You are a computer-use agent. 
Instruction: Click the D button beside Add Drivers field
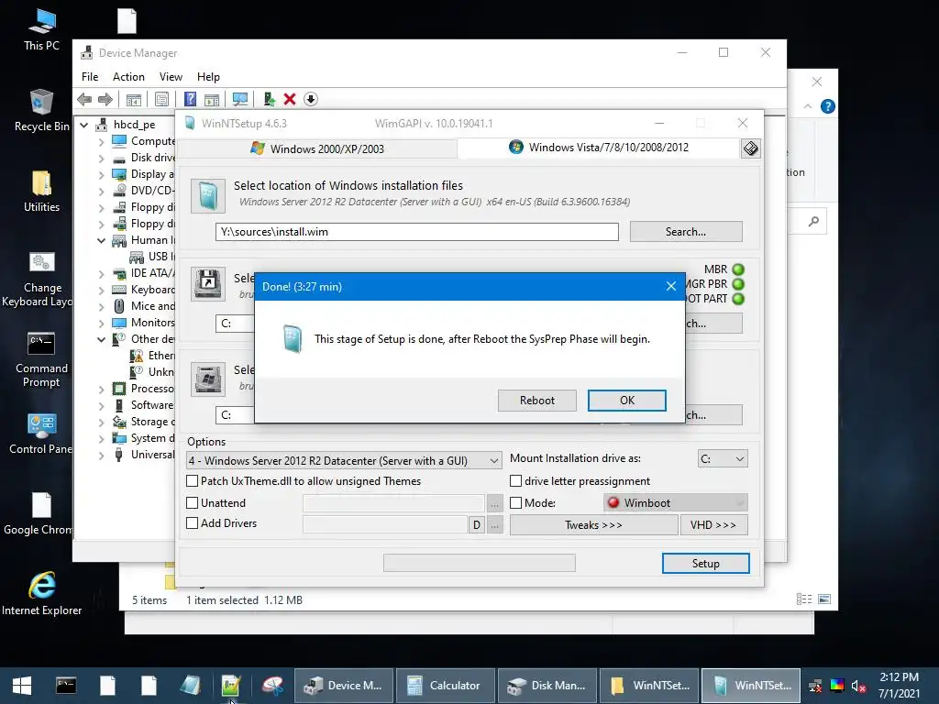tap(476, 525)
